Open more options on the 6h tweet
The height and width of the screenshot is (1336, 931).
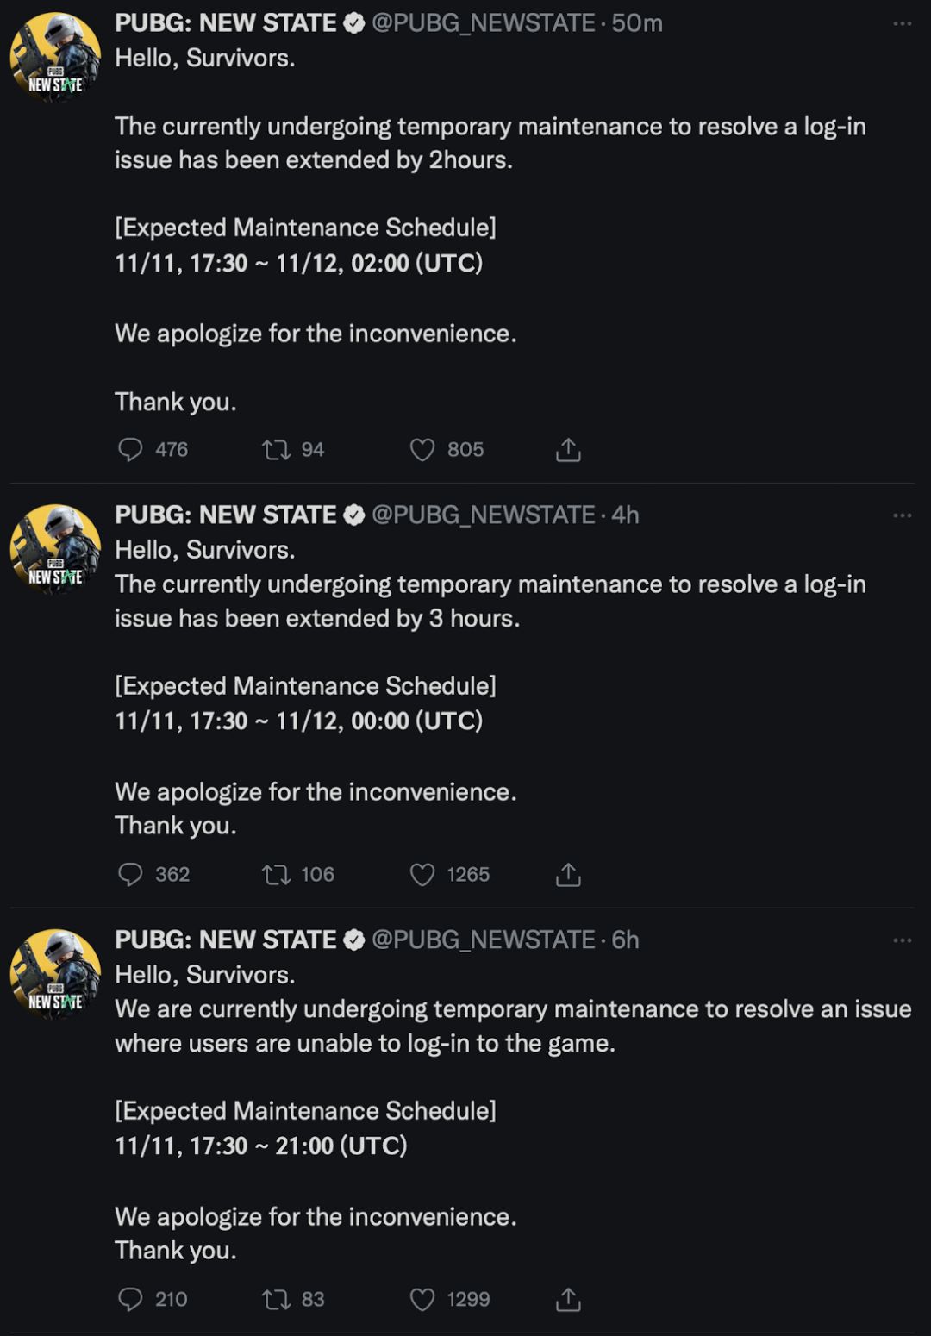coord(902,940)
